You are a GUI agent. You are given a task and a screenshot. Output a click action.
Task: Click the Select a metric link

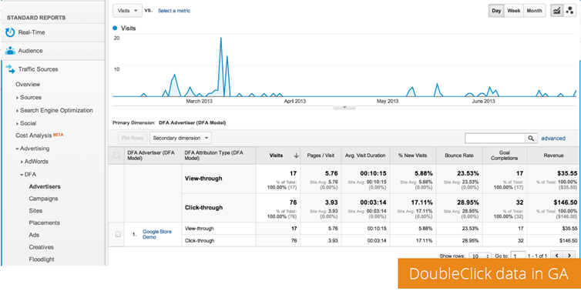[x=174, y=11]
